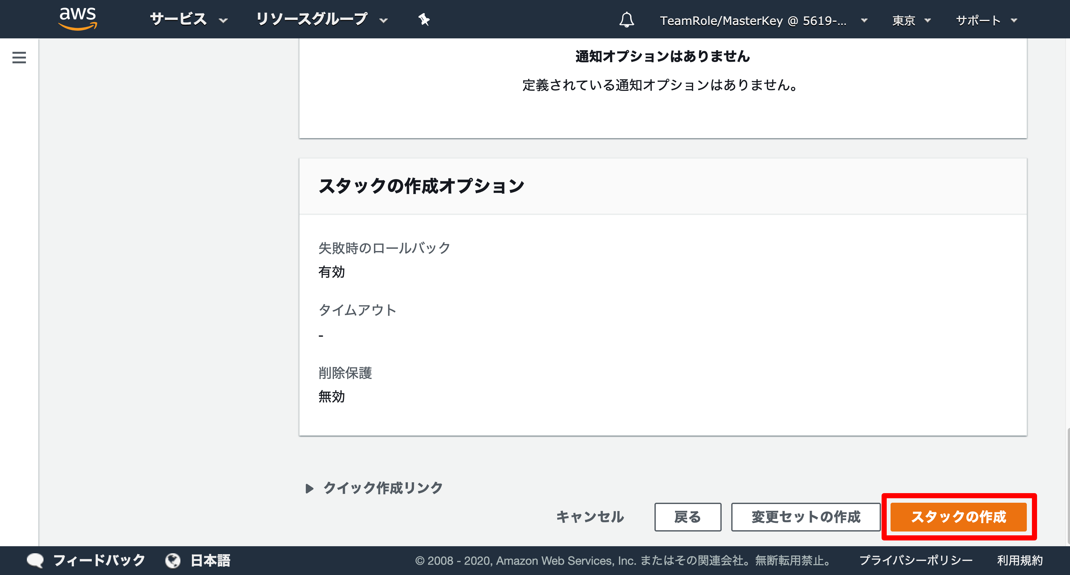This screenshot has width=1070, height=575.
Task: Click the globe language icon
Action: (173, 561)
